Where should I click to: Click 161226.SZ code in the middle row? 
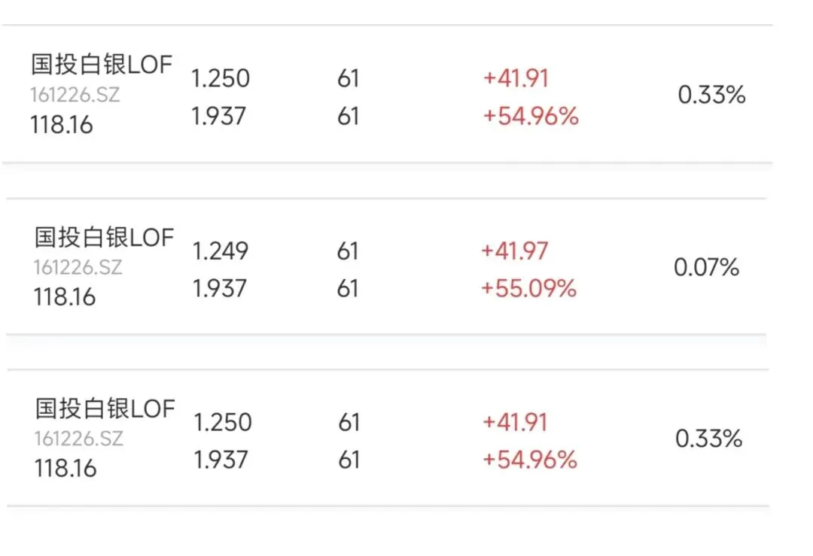[78, 267]
